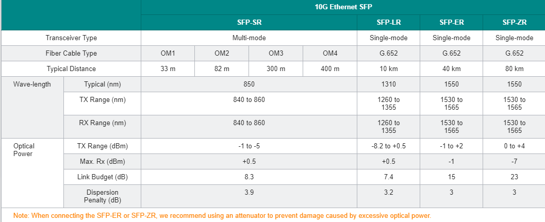Screen dimensions: 545x222
Task: Click the -8.2 to +0.5 TX range cell
Action: [389, 146]
